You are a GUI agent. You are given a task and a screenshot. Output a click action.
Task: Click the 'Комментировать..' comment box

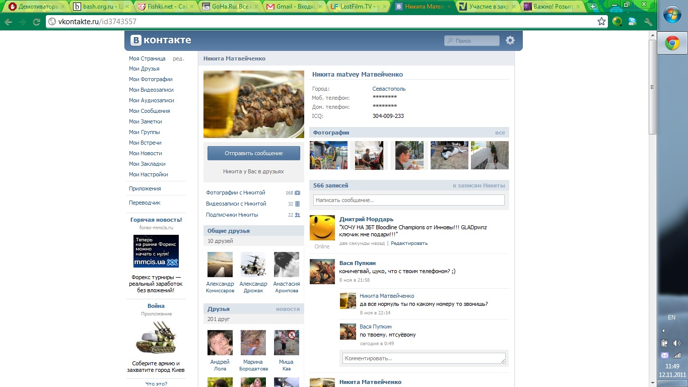click(x=424, y=358)
